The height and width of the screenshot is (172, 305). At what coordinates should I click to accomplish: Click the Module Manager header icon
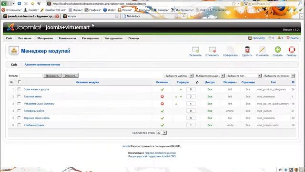tap(14, 51)
